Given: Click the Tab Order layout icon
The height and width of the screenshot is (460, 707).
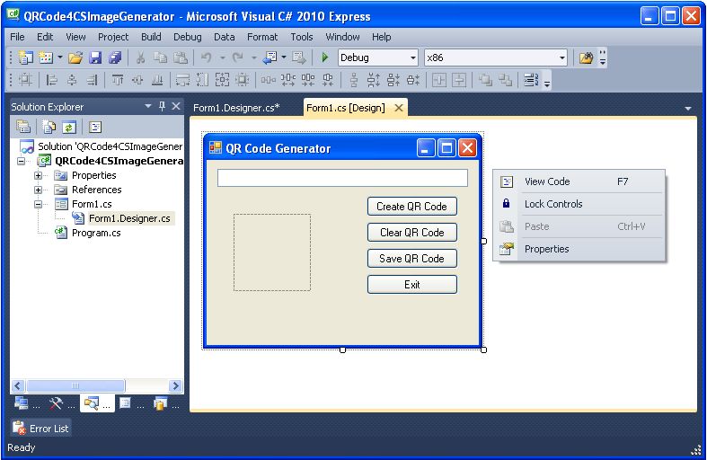Looking at the screenshot, I should click(x=531, y=80).
